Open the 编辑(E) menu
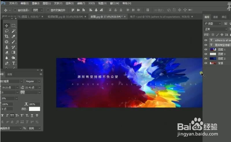The image size is (231, 142). [x=25, y=3]
